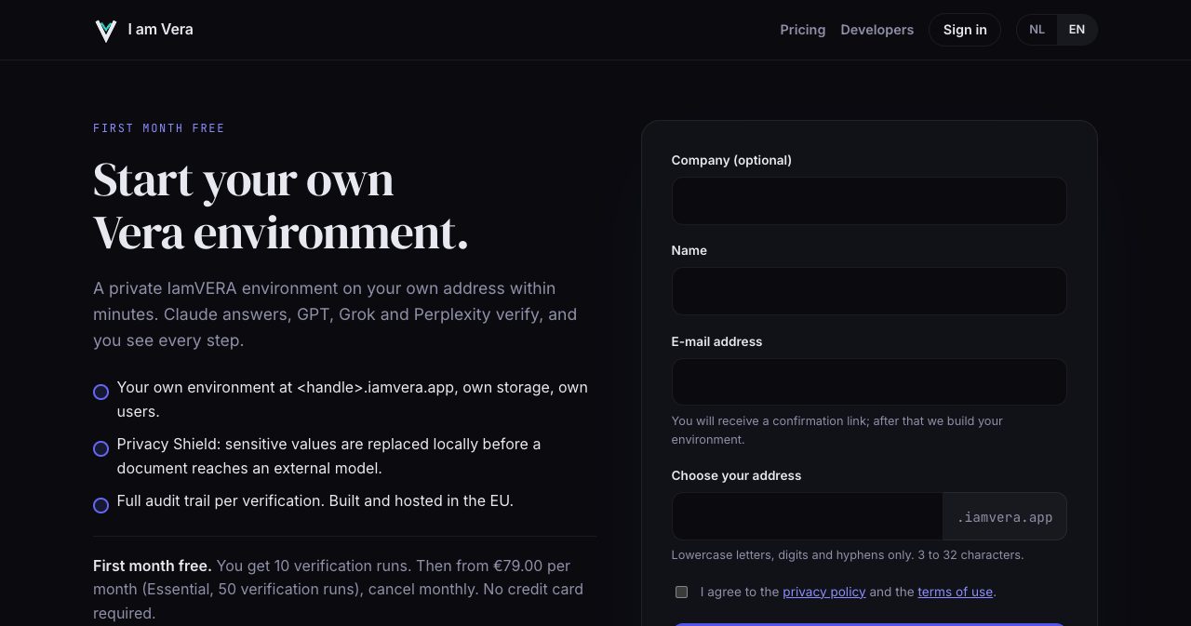Click the 'Start your own Vera environment.' heading
1191x626 pixels.
(281, 206)
